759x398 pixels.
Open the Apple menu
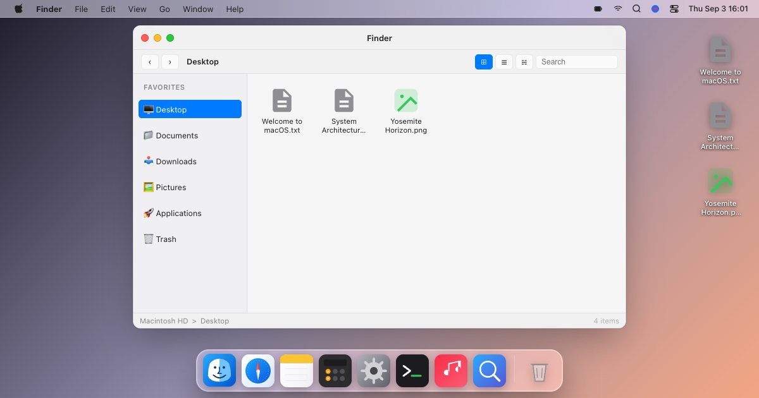(18, 9)
